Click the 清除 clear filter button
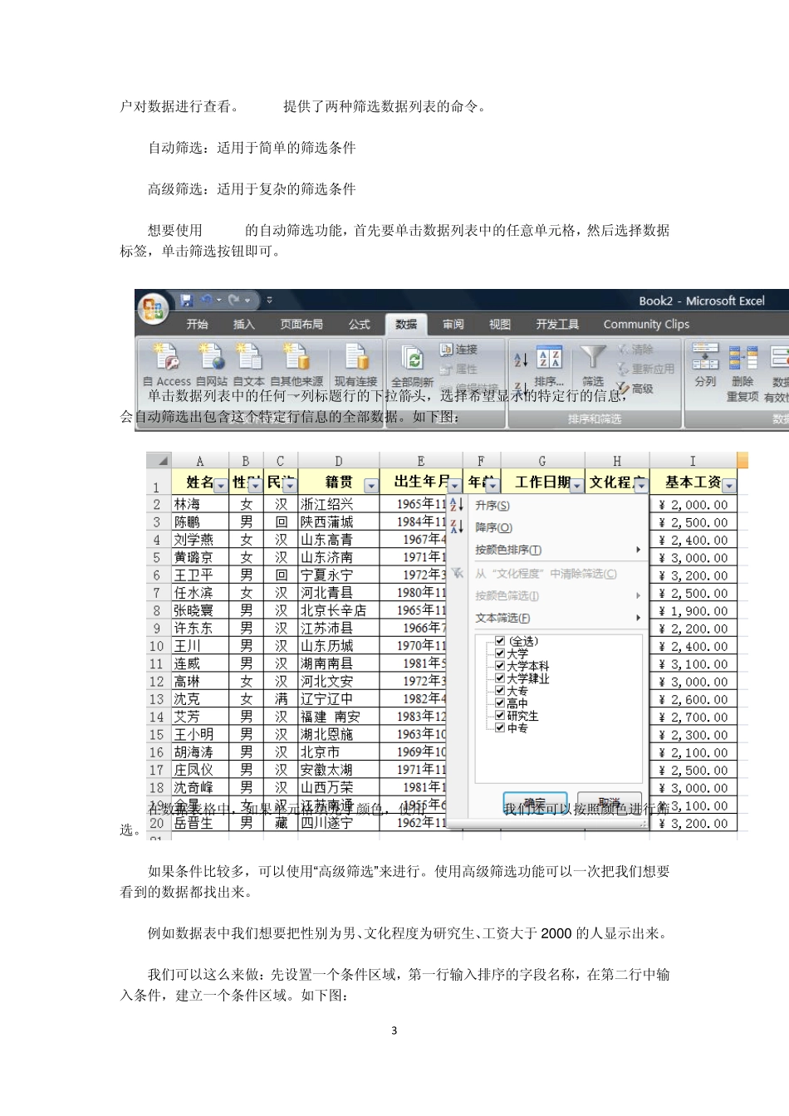789x1116 pixels. pyautogui.click(x=636, y=350)
